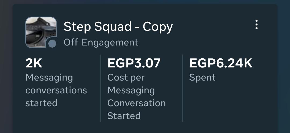Image resolution: width=290 pixels, height=133 pixels.
Task: Click the Cost per line of text
Action: [126, 78]
